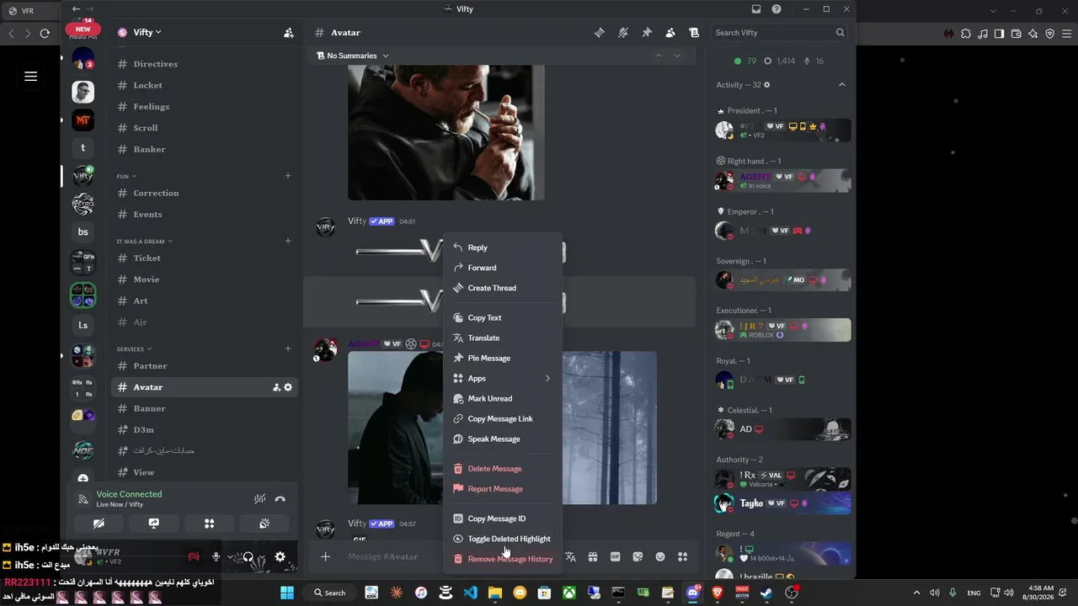Image resolution: width=1078 pixels, height=606 pixels.
Task: Deafen with headphones icon
Action: click(x=248, y=556)
